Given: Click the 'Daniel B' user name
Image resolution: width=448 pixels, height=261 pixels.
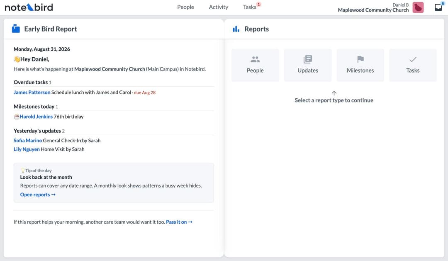Looking at the screenshot, I should click(x=401, y=5).
